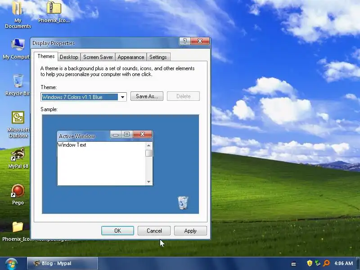Click OK to confirm theme

pyautogui.click(x=117, y=231)
